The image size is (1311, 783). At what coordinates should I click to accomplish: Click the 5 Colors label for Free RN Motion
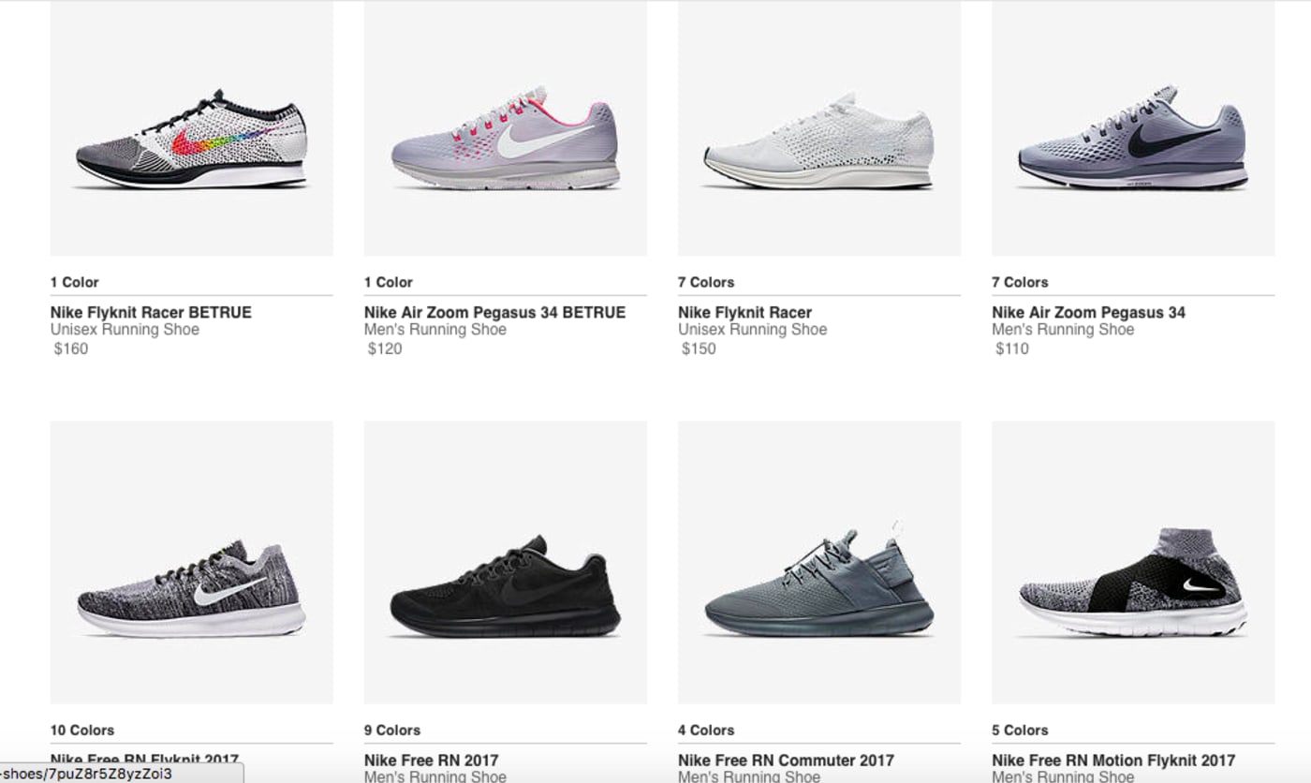coord(1020,731)
